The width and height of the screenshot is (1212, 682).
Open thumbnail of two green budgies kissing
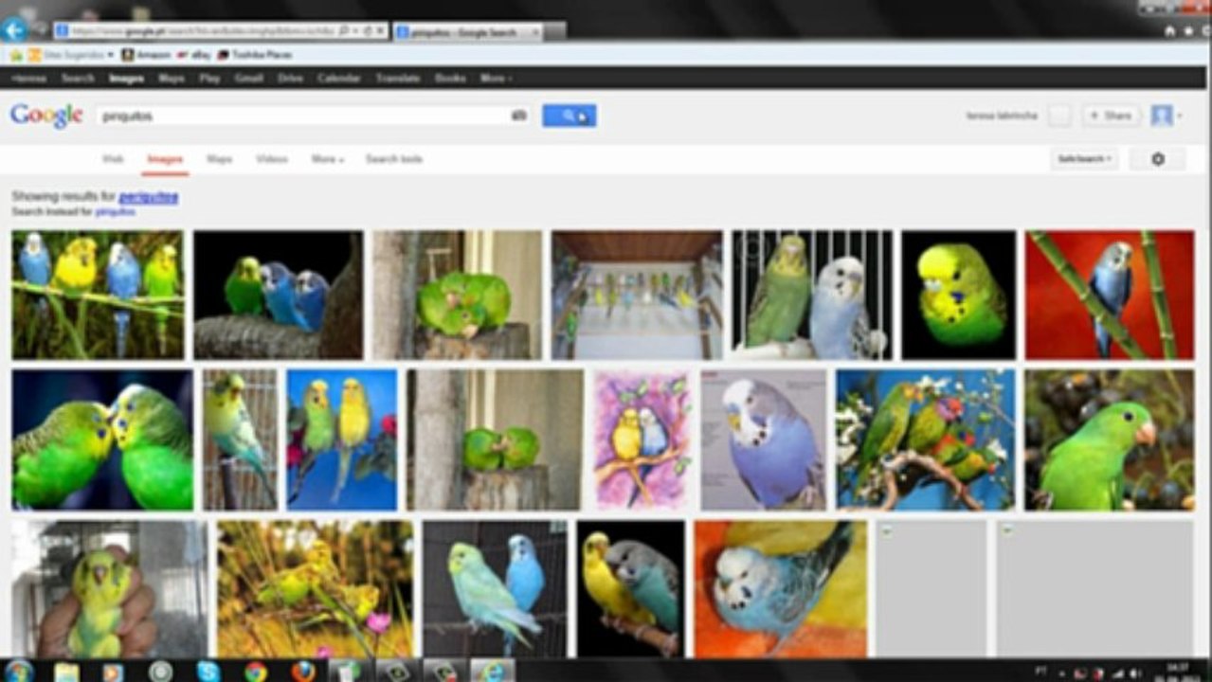[x=102, y=440]
